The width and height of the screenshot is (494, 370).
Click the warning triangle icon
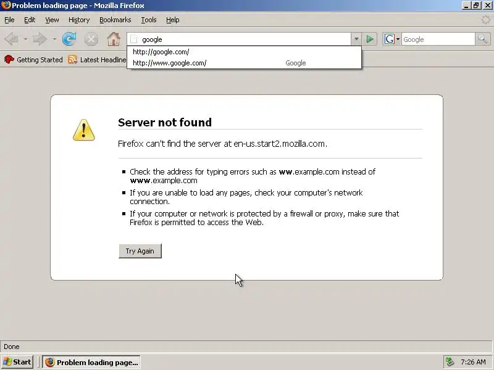pyautogui.click(x=84, y=129)
